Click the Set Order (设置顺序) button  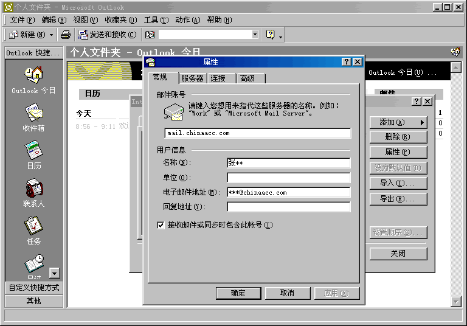[398, 232]
